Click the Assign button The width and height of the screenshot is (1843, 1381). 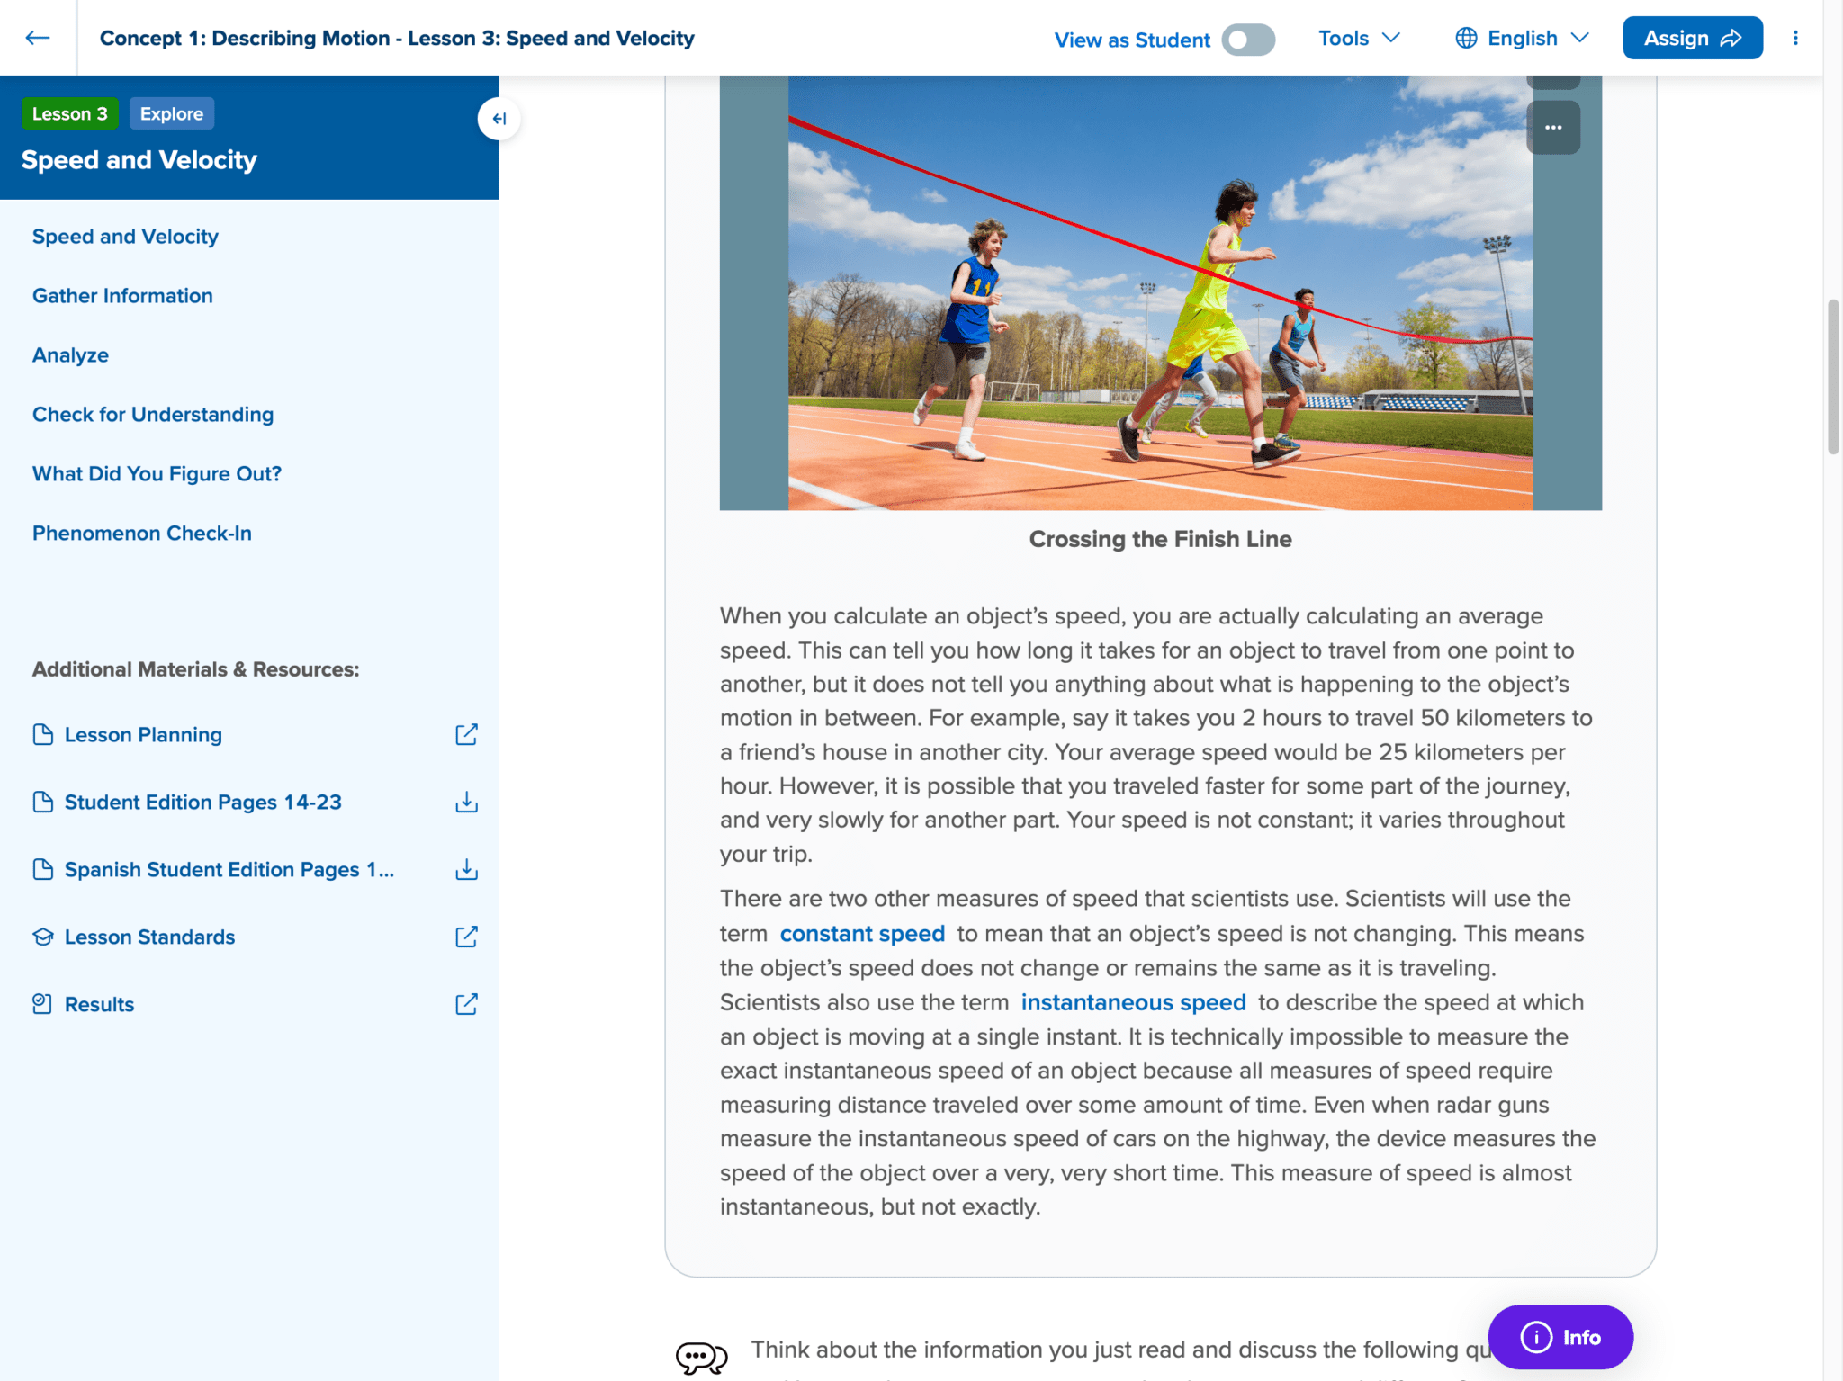1692,38
